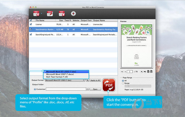The image size is (185, 117).
Task: Click License.doc output name cell
Action: tap(98, 24)
